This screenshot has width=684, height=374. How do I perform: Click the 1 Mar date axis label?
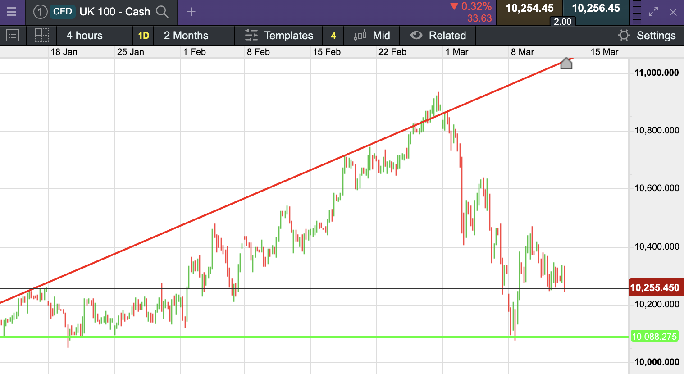point(457,52)
